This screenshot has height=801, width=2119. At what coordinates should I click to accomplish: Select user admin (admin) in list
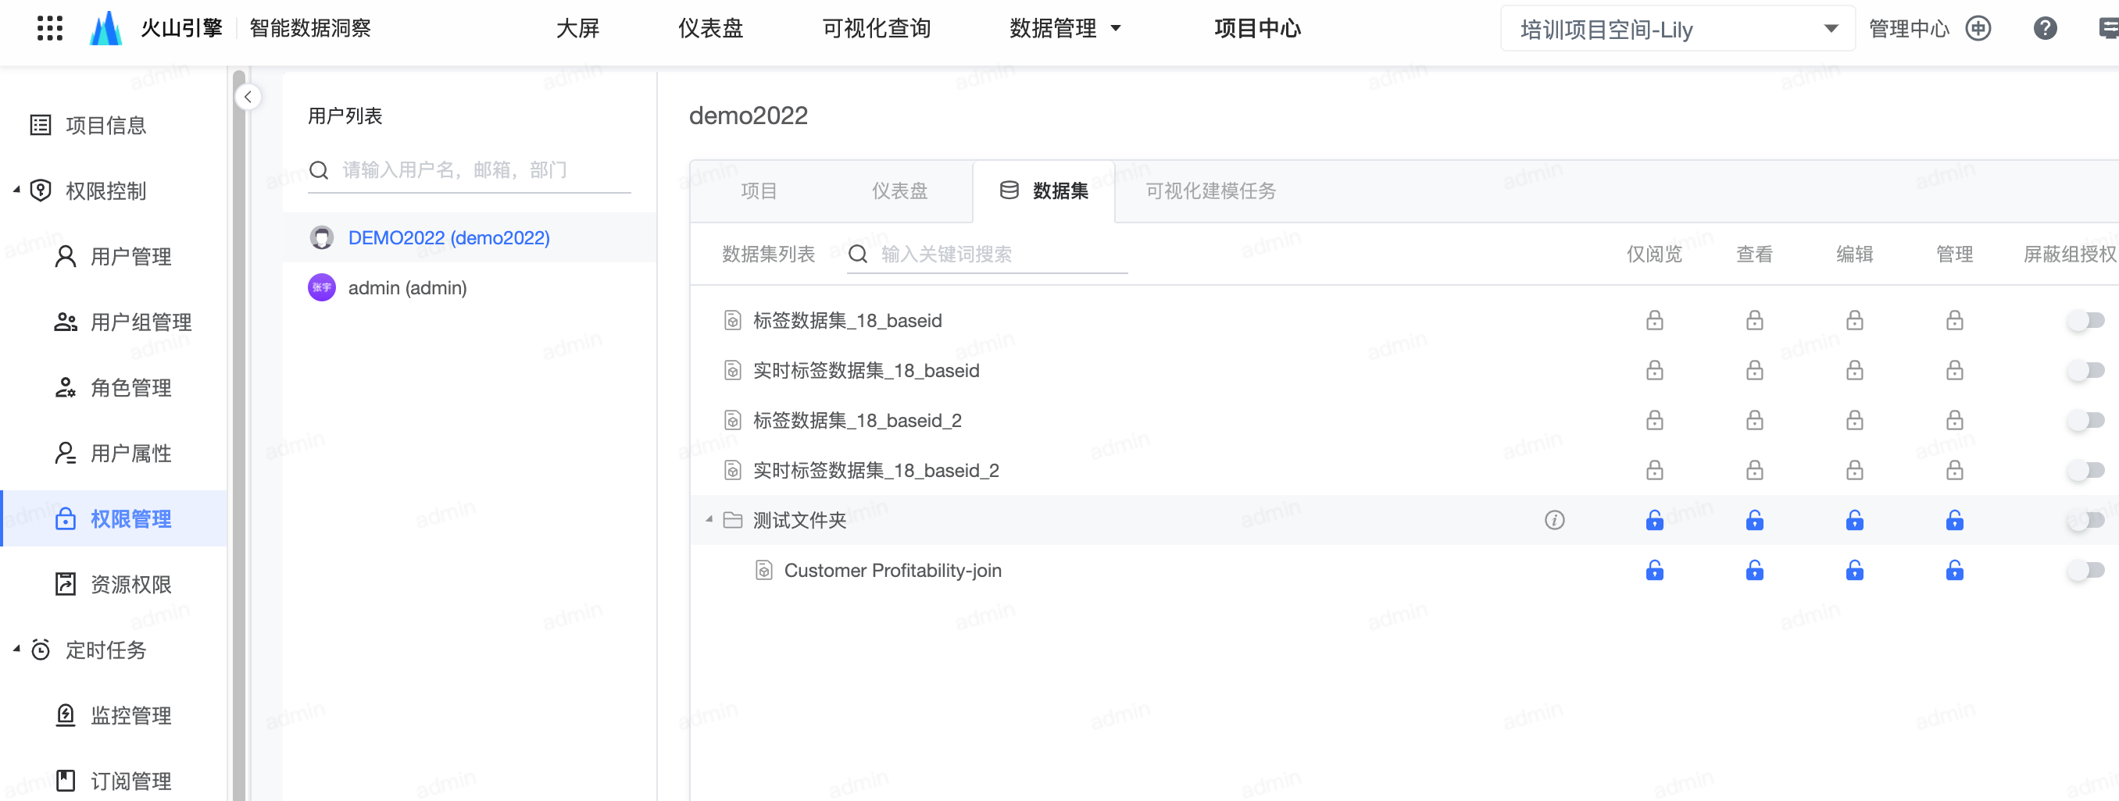(x=407, y=288)
